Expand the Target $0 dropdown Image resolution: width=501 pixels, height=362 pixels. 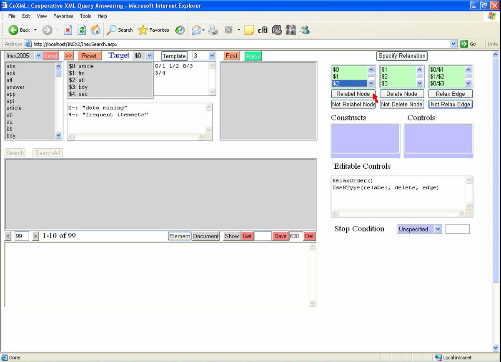(150, 56)
